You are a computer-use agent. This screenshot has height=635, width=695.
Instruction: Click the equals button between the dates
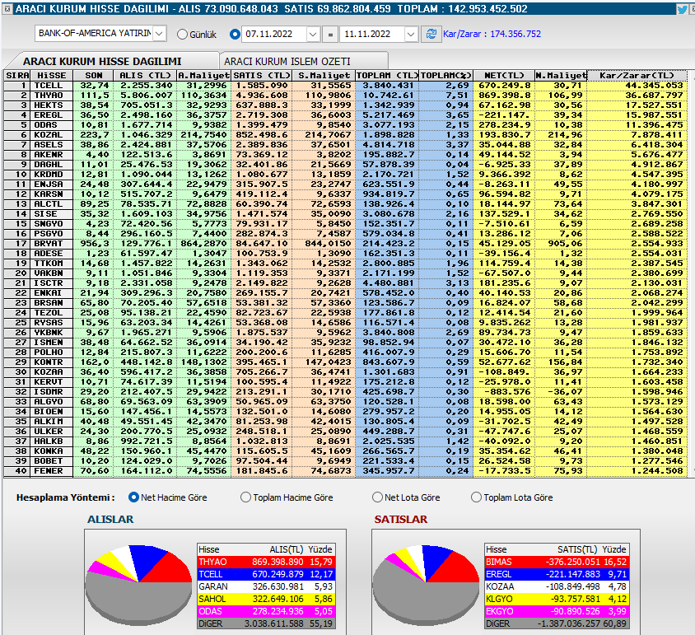(x=330, y=34)
